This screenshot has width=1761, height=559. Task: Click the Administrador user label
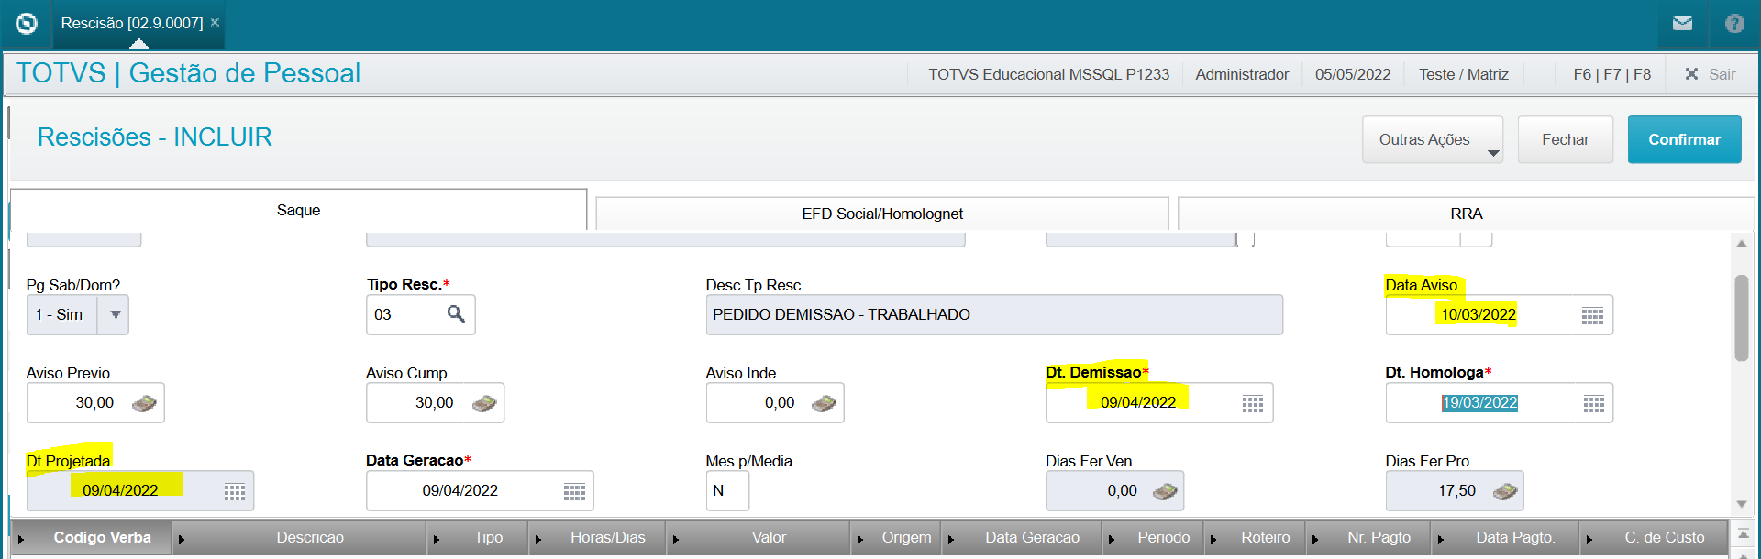click(1242, 74)
